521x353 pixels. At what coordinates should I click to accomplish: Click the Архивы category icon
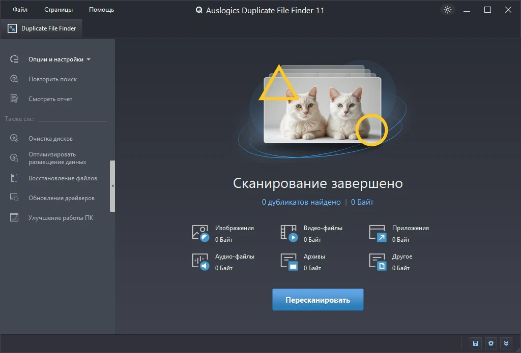point(289,262)
